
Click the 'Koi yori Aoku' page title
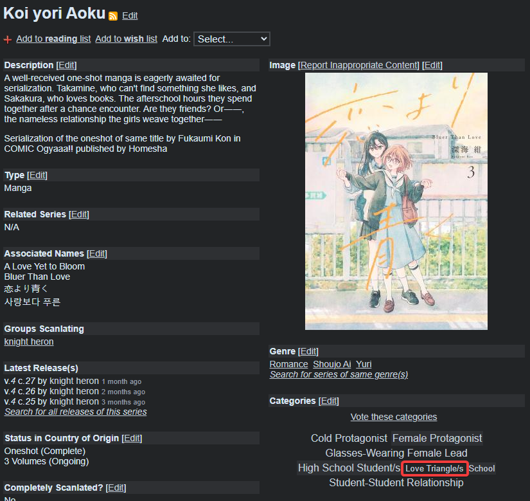tap(55, 14)
